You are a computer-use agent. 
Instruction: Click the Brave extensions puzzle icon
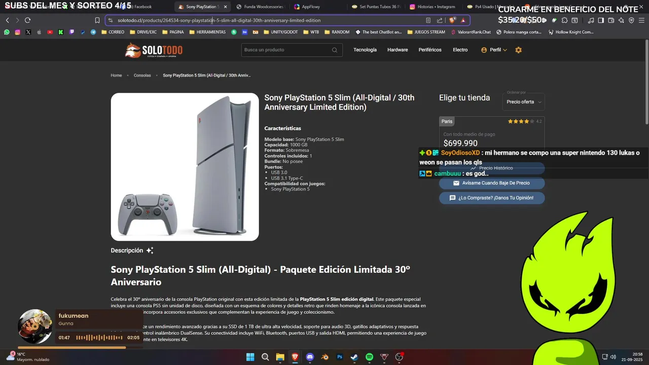coord(564,20)
